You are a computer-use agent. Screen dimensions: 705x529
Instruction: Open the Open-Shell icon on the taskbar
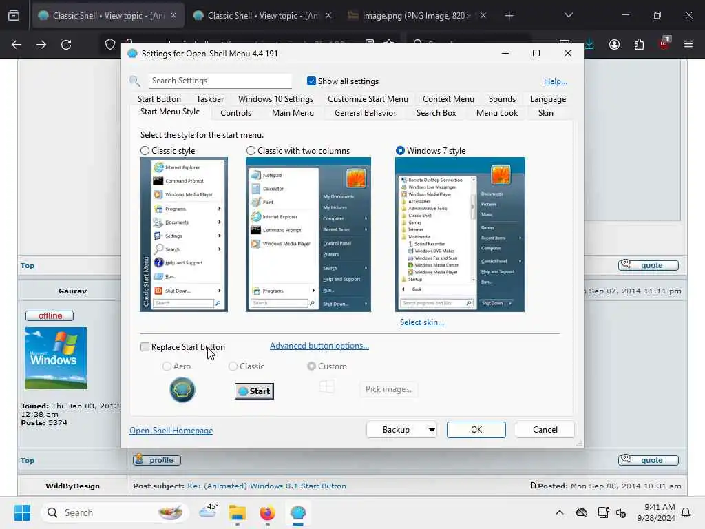pyautogui.click(x=298, y=512)
